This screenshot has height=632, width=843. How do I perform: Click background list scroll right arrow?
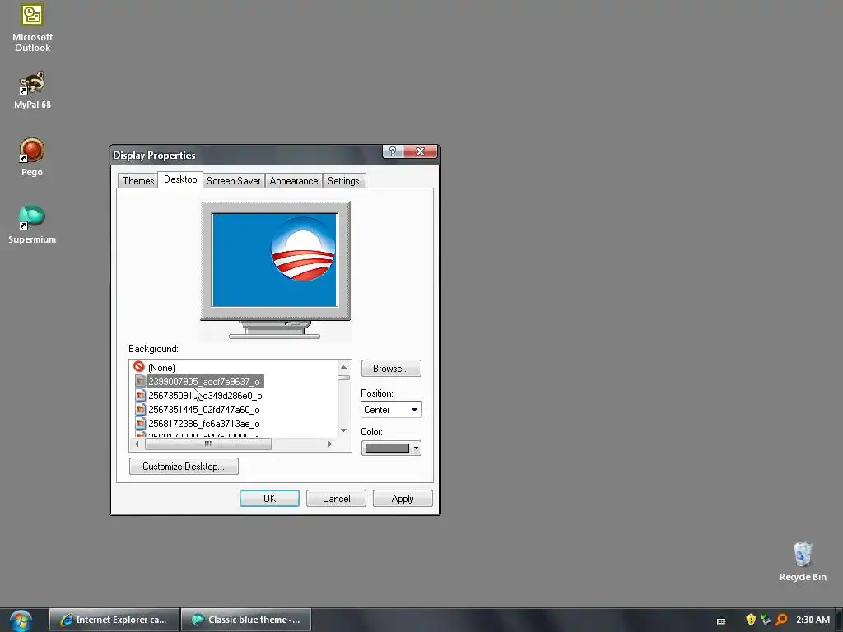(330, 444)
